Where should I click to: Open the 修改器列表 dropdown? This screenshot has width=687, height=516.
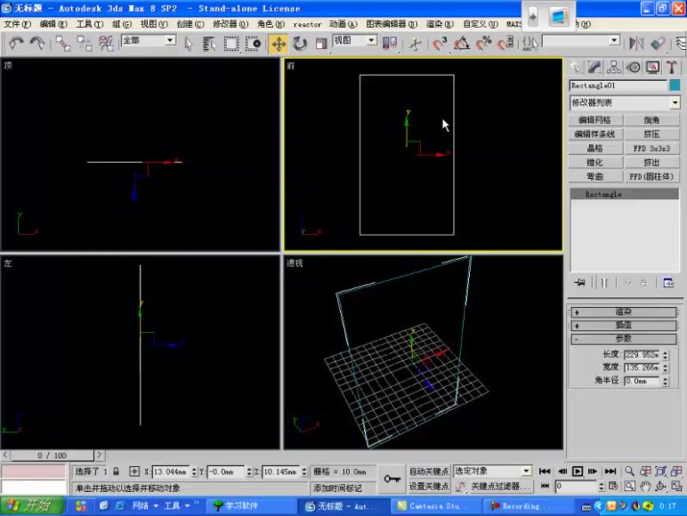click(625, 103)
